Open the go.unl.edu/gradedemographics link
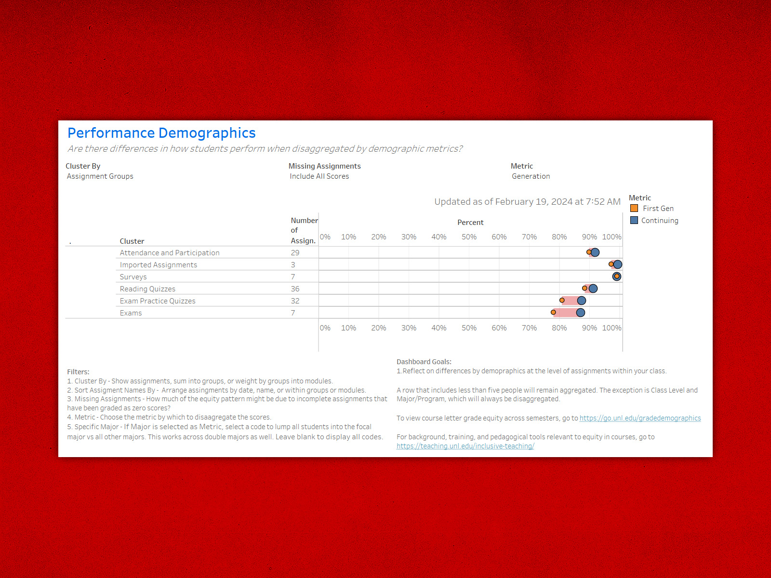771x578 pixels. (x=640, y=418)
